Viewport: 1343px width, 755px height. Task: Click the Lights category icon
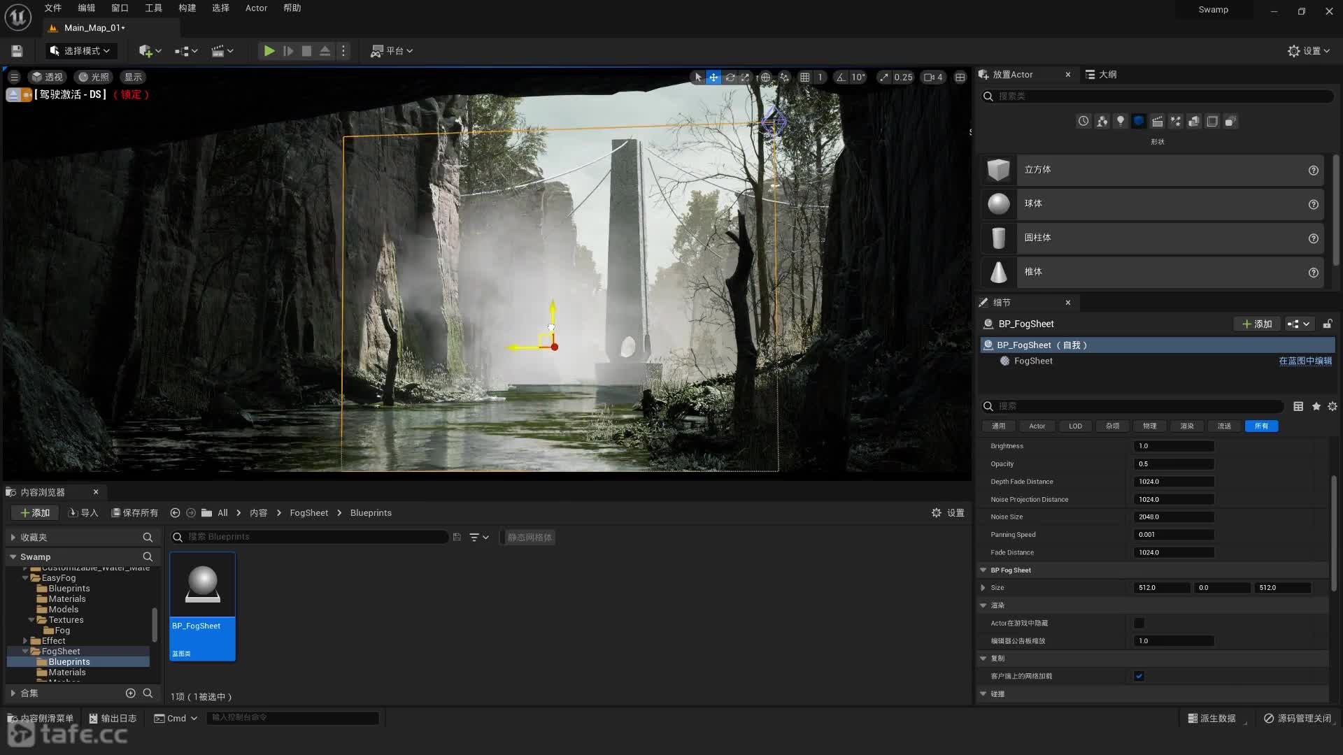click(x=1121, y=122)
